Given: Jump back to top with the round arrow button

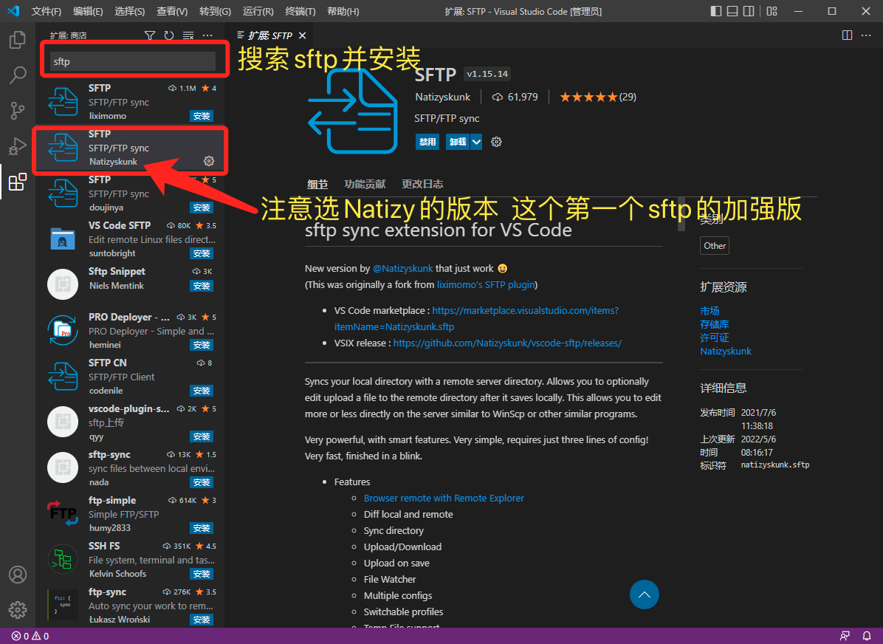Looking at the screenshot, I should pos(645,595).
